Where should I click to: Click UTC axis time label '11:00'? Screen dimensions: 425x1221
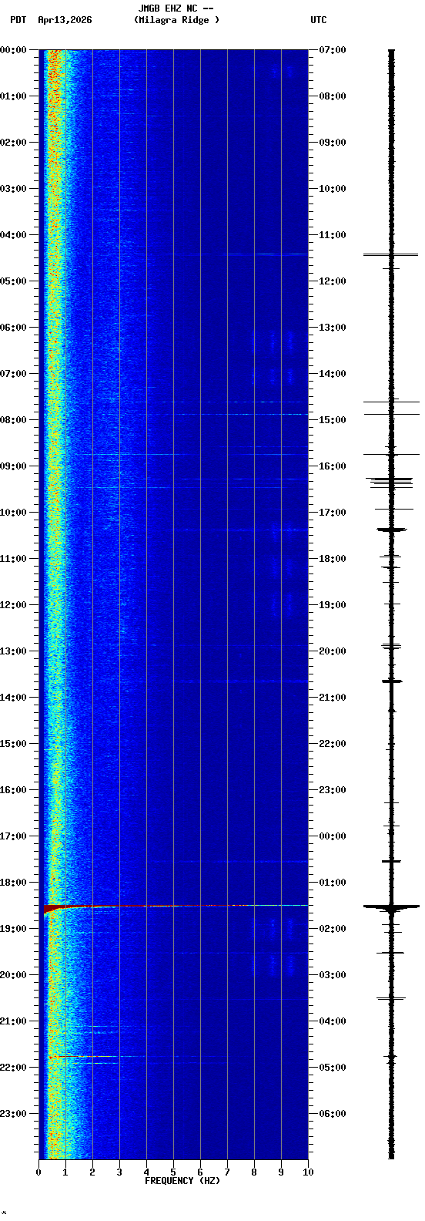[332, 235]
